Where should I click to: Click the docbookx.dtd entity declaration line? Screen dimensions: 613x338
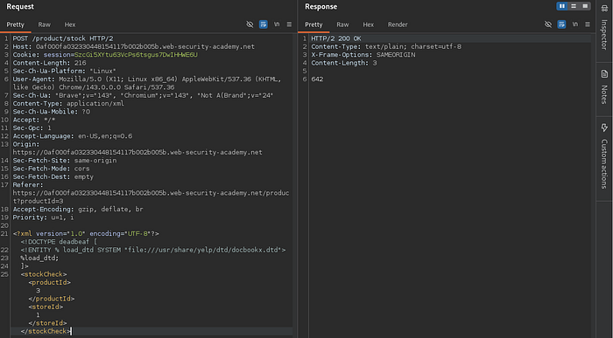click(153, 250)
